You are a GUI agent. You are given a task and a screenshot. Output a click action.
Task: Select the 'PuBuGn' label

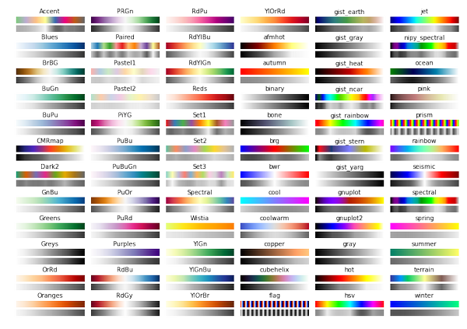(x=125, y=166)
